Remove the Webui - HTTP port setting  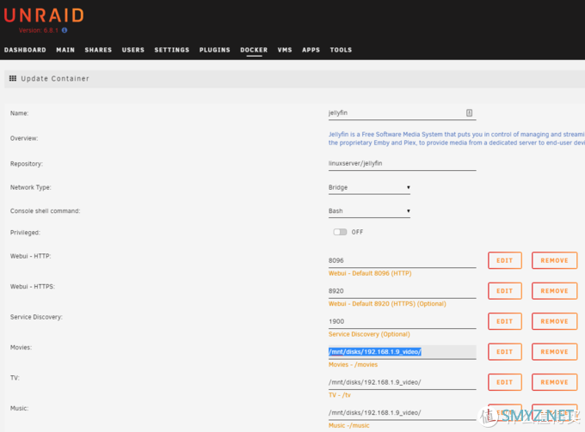(554, 260)
